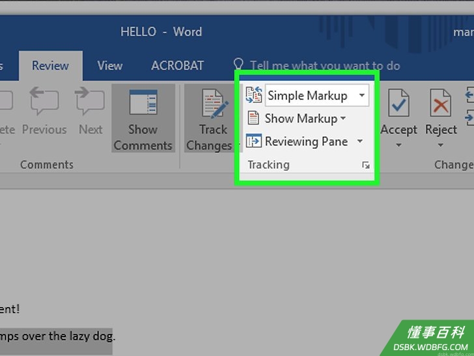Open the Reviewing Pane dropdown arrow
Image resolution: width=474 pixels, height=356 pixels.
tap(359, 141)
